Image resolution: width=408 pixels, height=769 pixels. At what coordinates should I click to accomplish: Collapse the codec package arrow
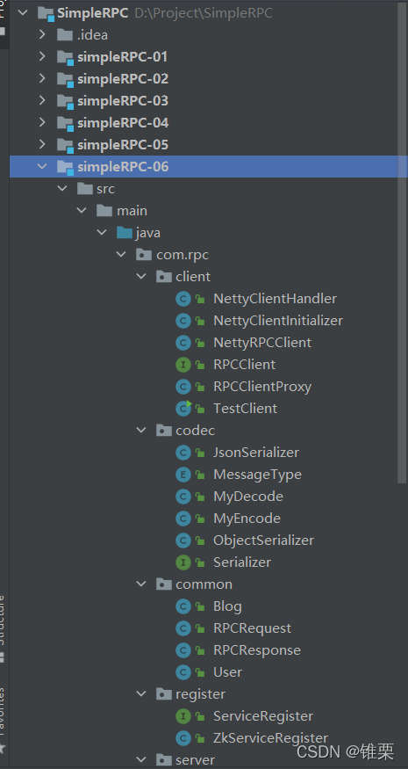pos(141,430)
